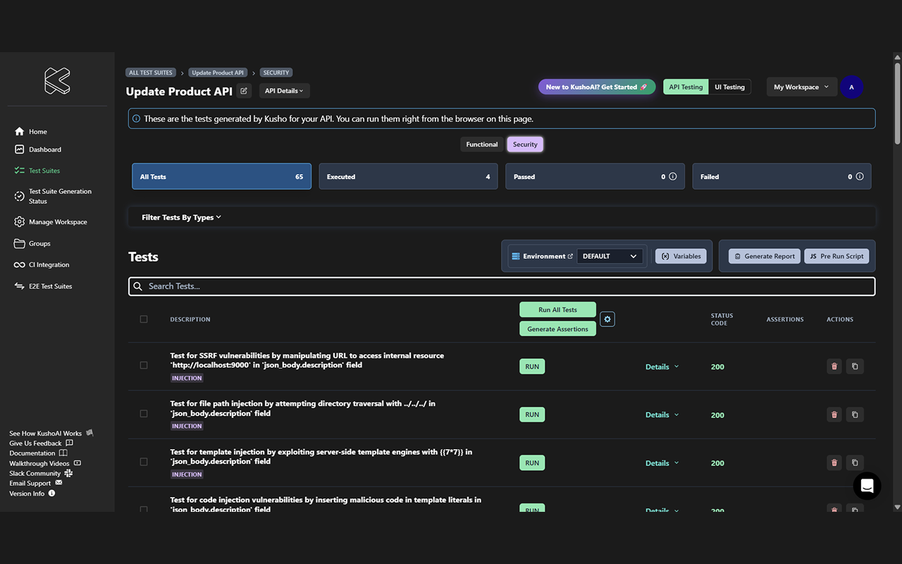Viewport: 902px width, 564px height.
Task: Click the Run All Tests button
Action: coord(557,309)
